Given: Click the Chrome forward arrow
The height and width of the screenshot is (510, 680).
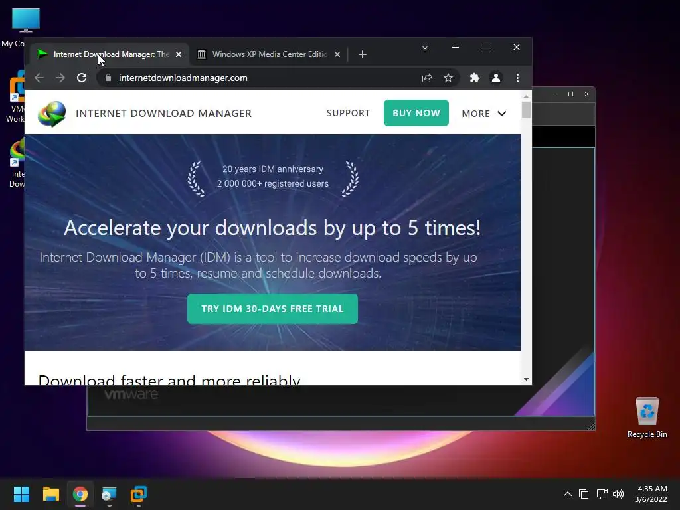Looking at the screenshot, I should tap(60, 78).
